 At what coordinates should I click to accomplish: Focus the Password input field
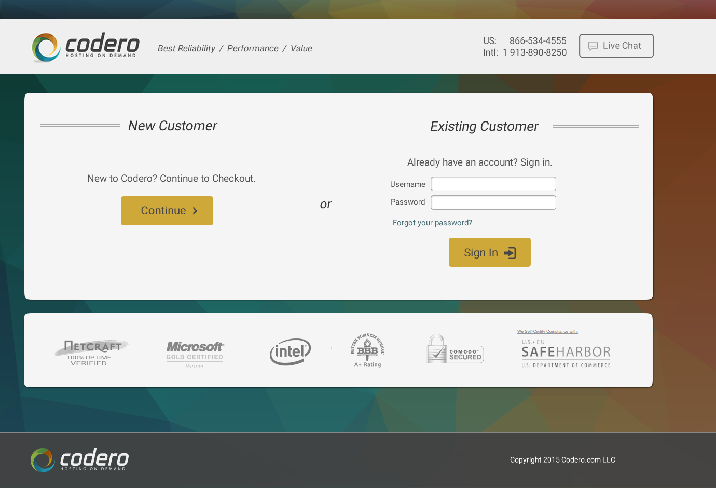point(493,202)
